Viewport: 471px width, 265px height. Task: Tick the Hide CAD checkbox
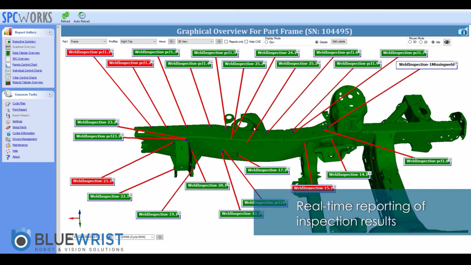tap(246, 42)
